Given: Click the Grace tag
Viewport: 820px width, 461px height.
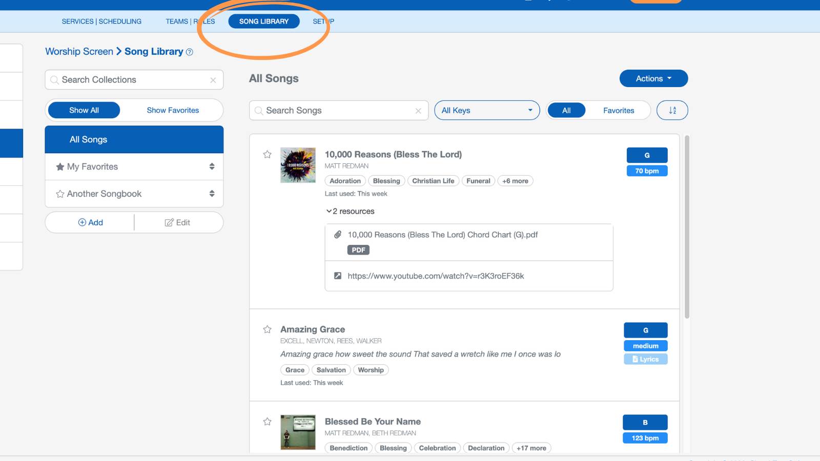Looking at the screenshot, I should coord(295,370).
